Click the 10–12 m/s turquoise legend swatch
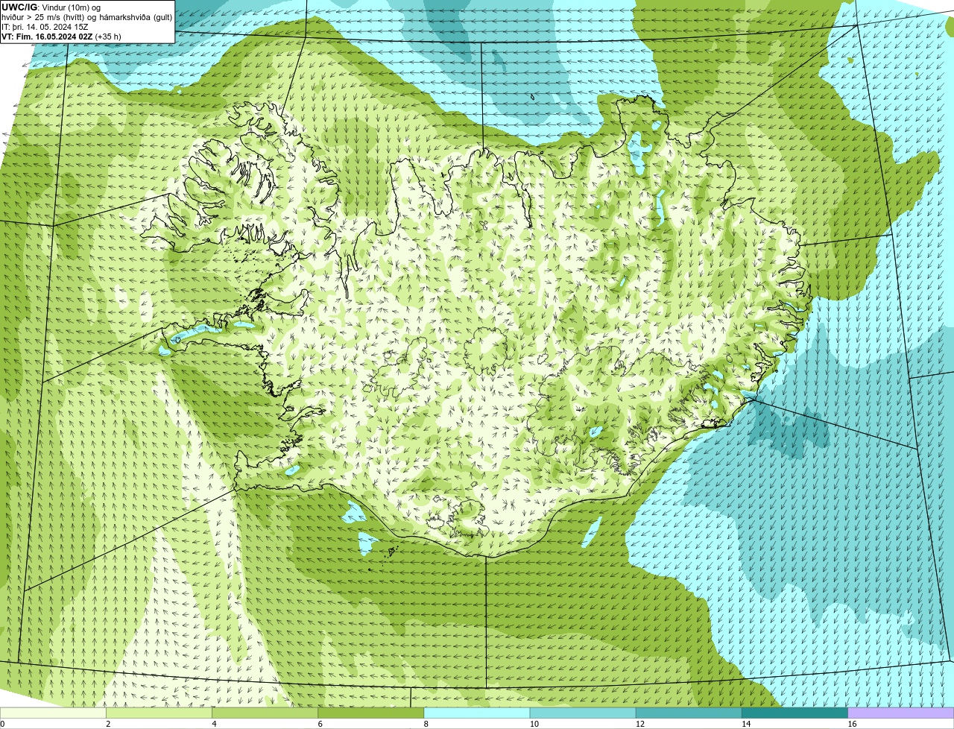Viewport: 954px width, 729px height. coord(583,713)
